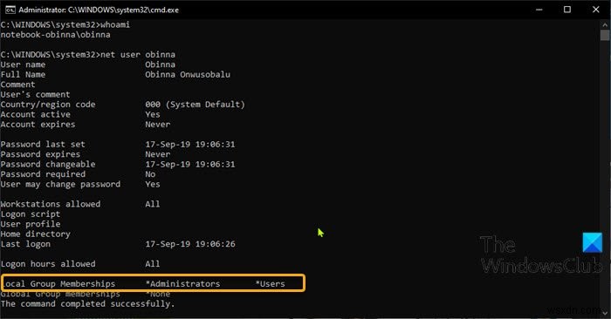Click the title text 'Administrator: C:\WINDOWS\system32\cmd.exe'
Image resolution: width=611 pixels, height=319 pixels.
click(x=99, y=10)
